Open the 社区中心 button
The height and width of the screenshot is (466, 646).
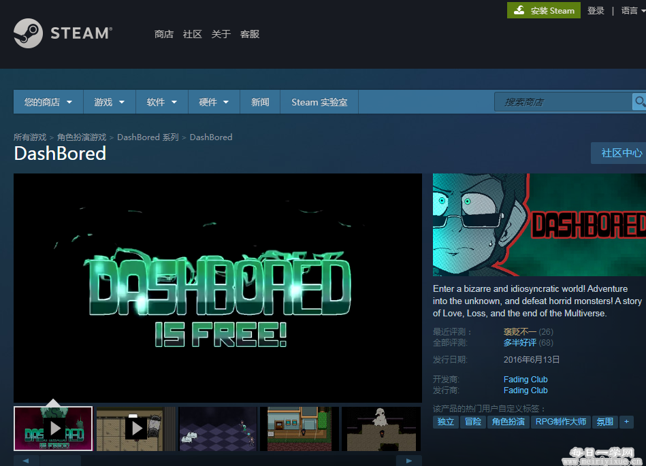tap(619, 153)
